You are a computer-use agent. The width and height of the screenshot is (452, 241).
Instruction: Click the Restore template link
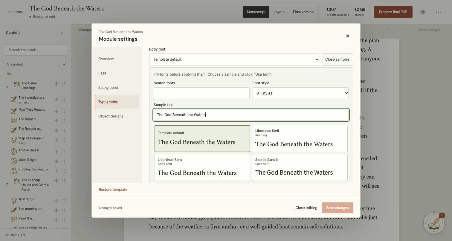pos(113,190)
